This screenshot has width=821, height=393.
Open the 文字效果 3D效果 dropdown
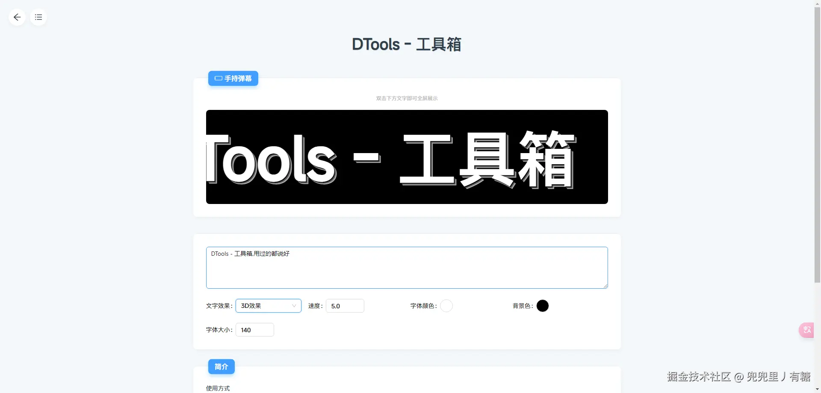[269, 306]
